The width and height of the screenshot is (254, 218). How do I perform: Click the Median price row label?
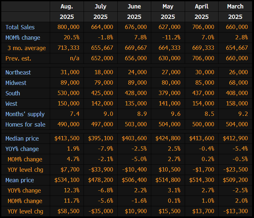click(x=22, y=139)
